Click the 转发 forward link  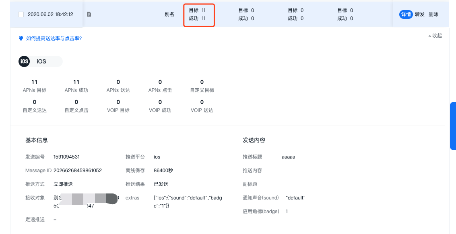coord(420,14)
